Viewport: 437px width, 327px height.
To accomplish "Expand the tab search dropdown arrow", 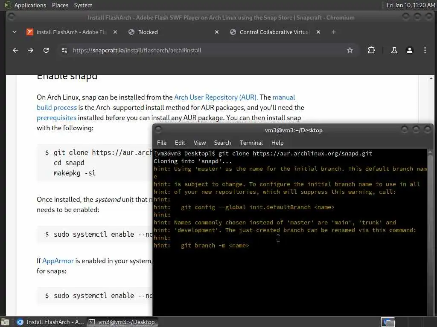I will [15, 32].
